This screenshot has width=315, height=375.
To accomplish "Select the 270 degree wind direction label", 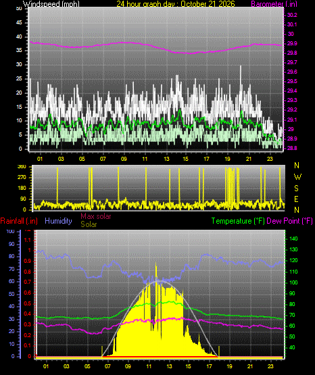I will (x=22, y=178).
